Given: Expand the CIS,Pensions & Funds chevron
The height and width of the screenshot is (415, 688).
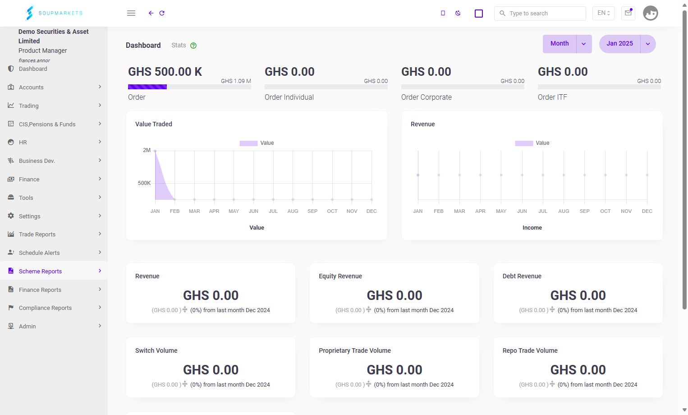Looking at the screenshot, I should (x=100, y=124).
